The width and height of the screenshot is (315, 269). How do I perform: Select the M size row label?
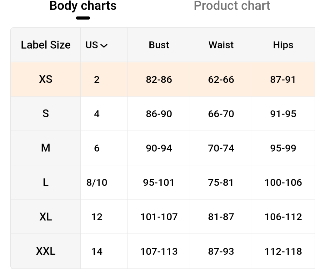pos(46,148)
